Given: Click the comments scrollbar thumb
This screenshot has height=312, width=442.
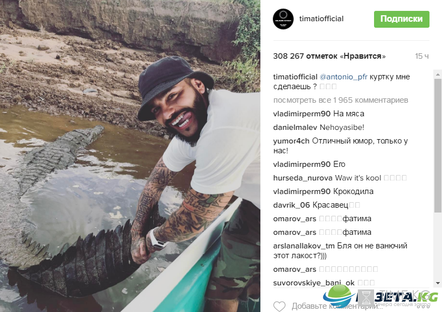Looking at the screenshot, I should (x=438, y=146).
